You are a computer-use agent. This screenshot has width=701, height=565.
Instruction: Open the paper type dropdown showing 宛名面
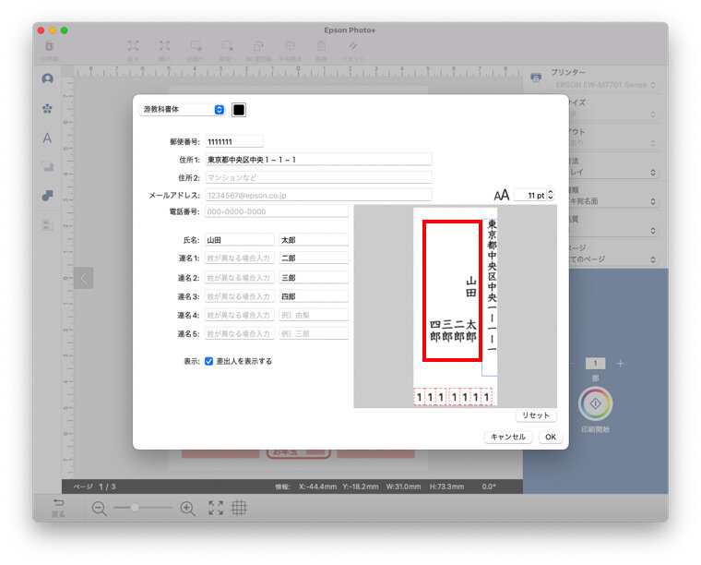[613, 201]
